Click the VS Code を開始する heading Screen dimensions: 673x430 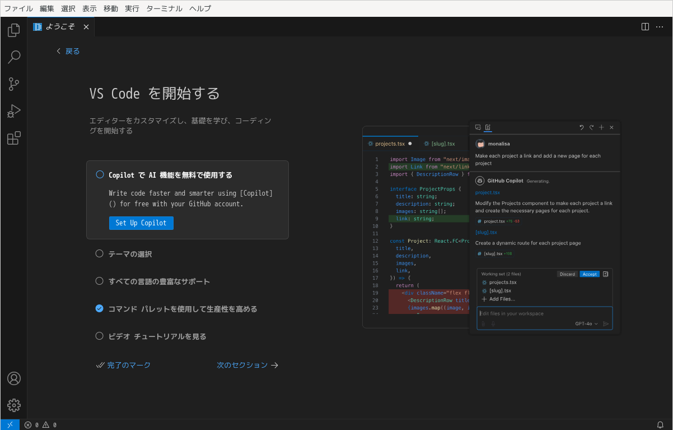click(x=155, y=93)
